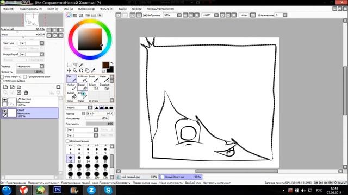The width and height of the screenshot is (348, 195).
Task: Show the RGB slider panel
Action: [75, 15]
